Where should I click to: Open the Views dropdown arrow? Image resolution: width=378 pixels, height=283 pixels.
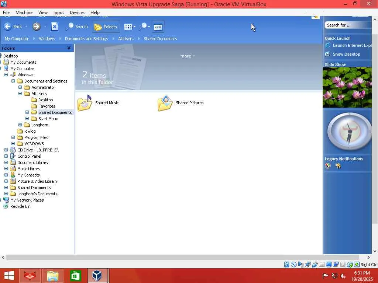(134, 27)
